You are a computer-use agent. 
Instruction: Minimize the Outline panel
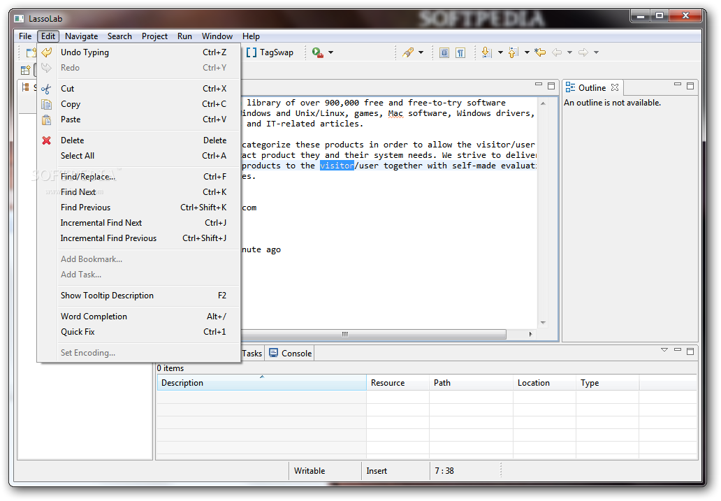677,85
